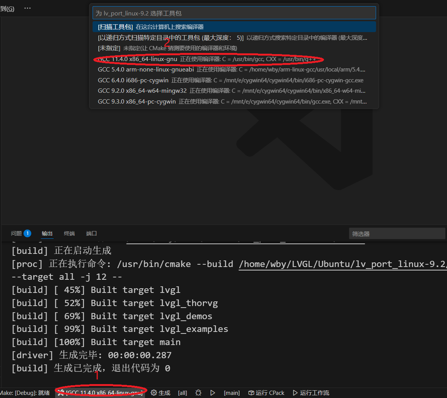This screenshot has height=398, width=447.
Task: Select the [all] build target
Action: 182,393
